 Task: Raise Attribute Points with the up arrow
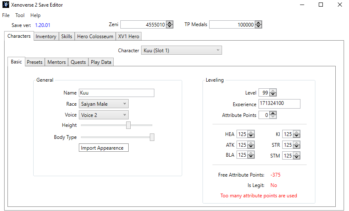pos(273,113)
